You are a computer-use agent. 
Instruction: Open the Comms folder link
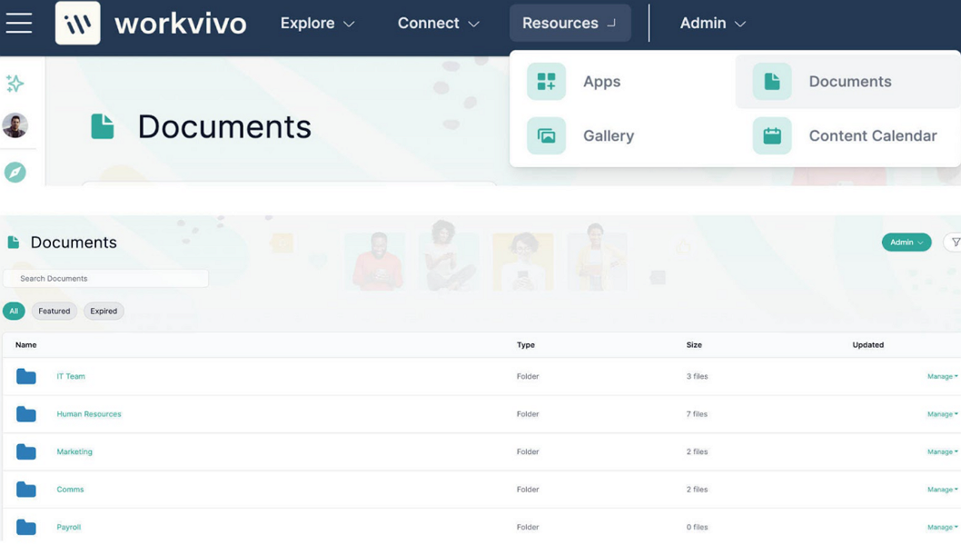coord(71,490)
